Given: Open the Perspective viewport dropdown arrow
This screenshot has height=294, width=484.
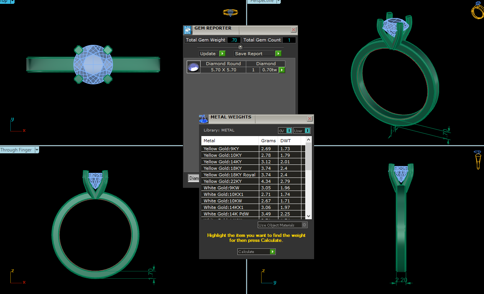Looking at the screenshot, I should click(x=278, y=1).
